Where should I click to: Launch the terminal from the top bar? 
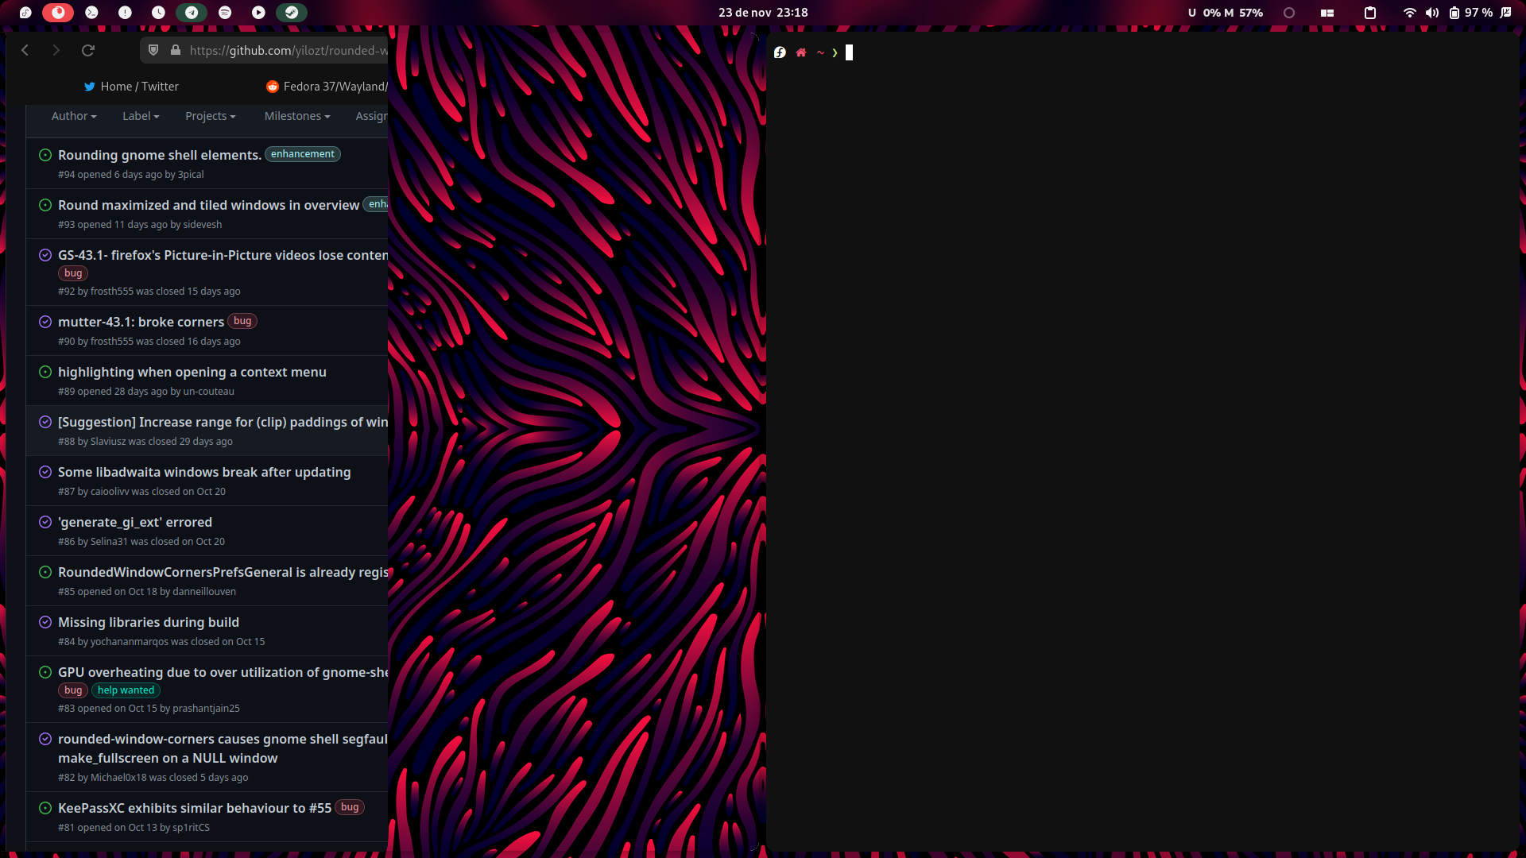(91, 13)
